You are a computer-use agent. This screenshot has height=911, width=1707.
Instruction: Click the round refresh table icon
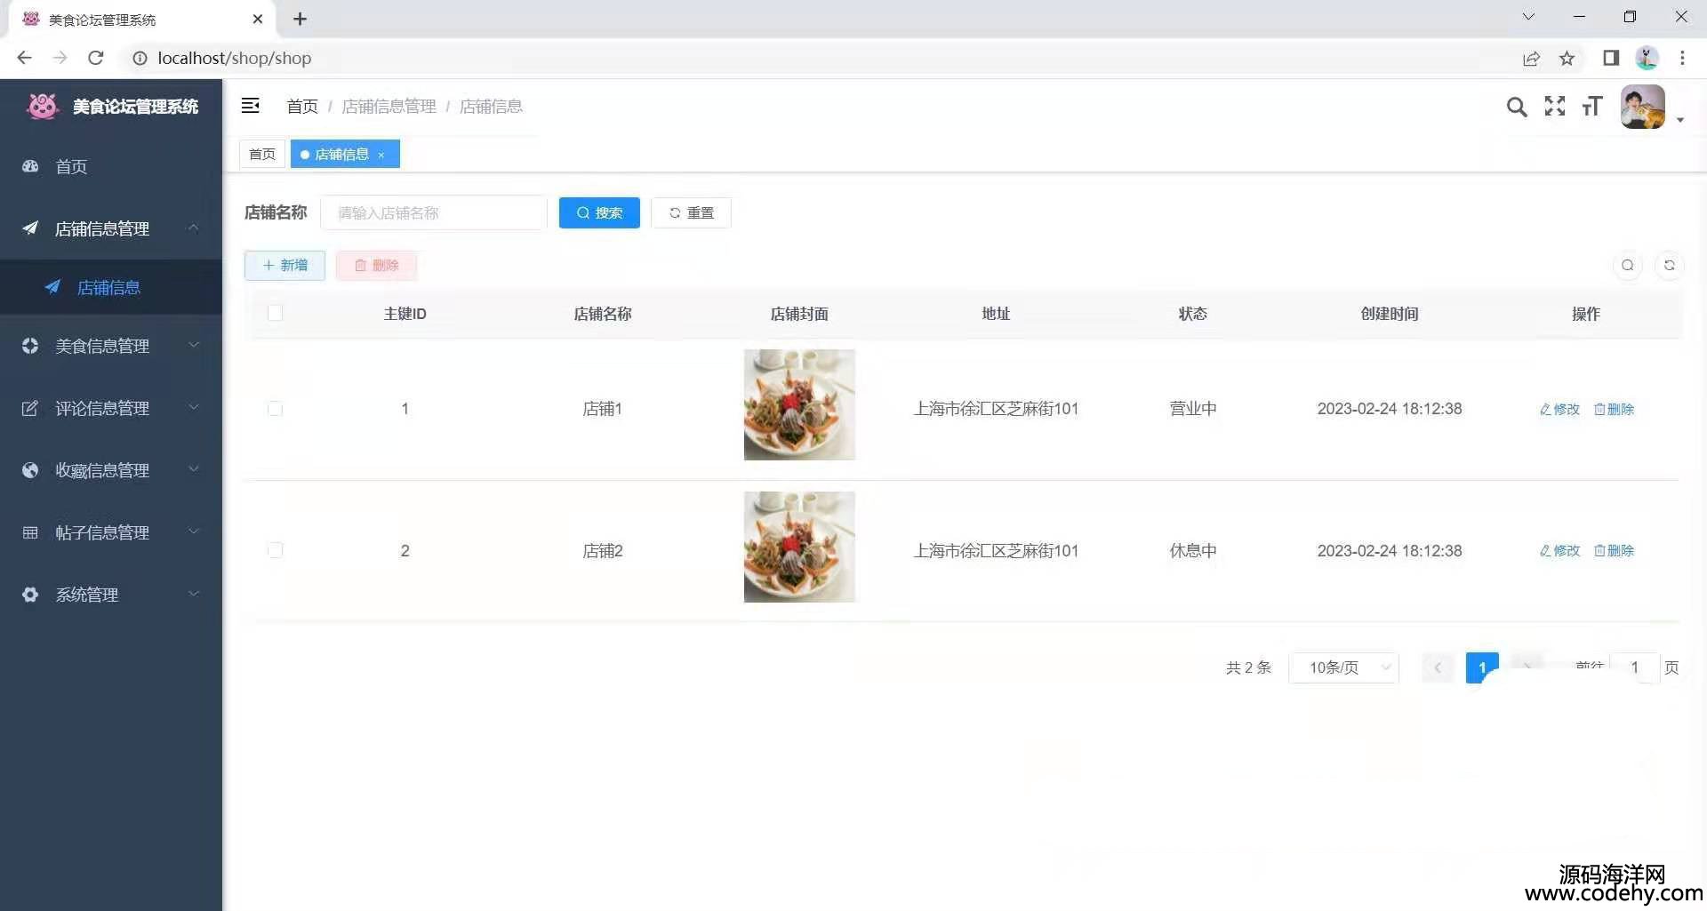coord(1669,265)
